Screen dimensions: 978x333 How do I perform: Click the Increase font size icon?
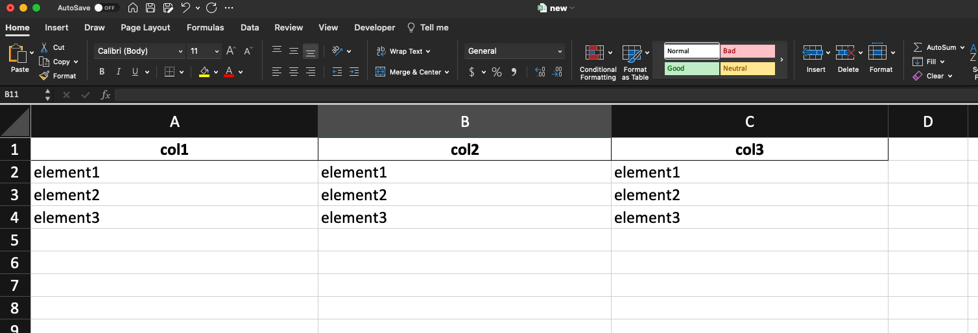click(232, 51)
